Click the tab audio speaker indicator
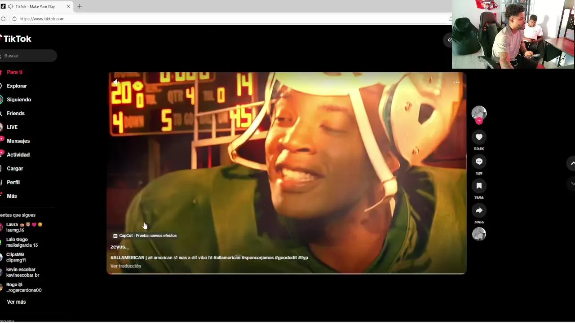This screenshot has width=575, height=323. [10, 6]
